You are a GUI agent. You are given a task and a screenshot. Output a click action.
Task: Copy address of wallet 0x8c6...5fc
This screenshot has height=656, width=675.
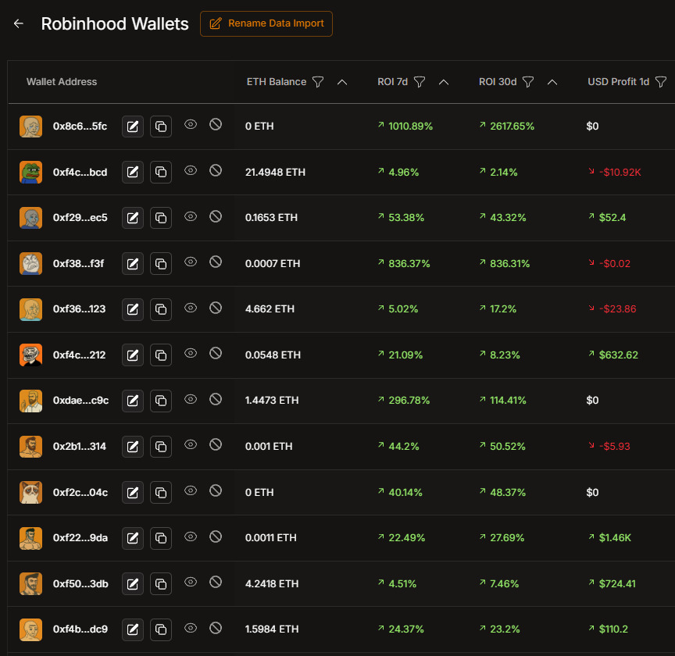click(x=161, y=127)
